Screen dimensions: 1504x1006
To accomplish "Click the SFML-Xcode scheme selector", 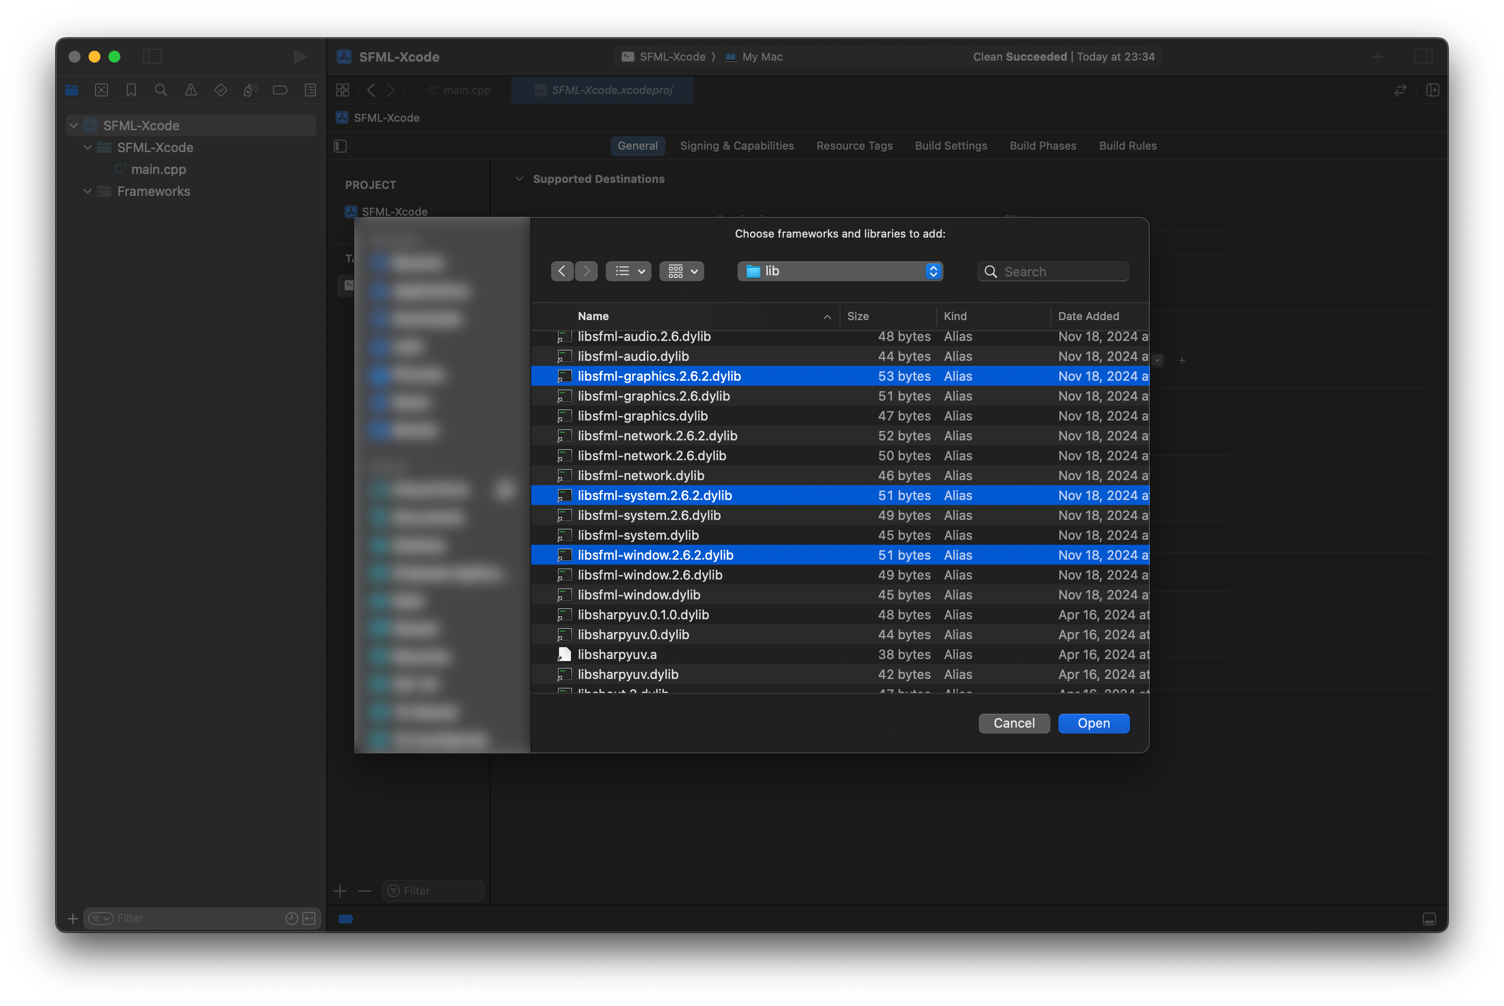I will (x=664, y=57).
